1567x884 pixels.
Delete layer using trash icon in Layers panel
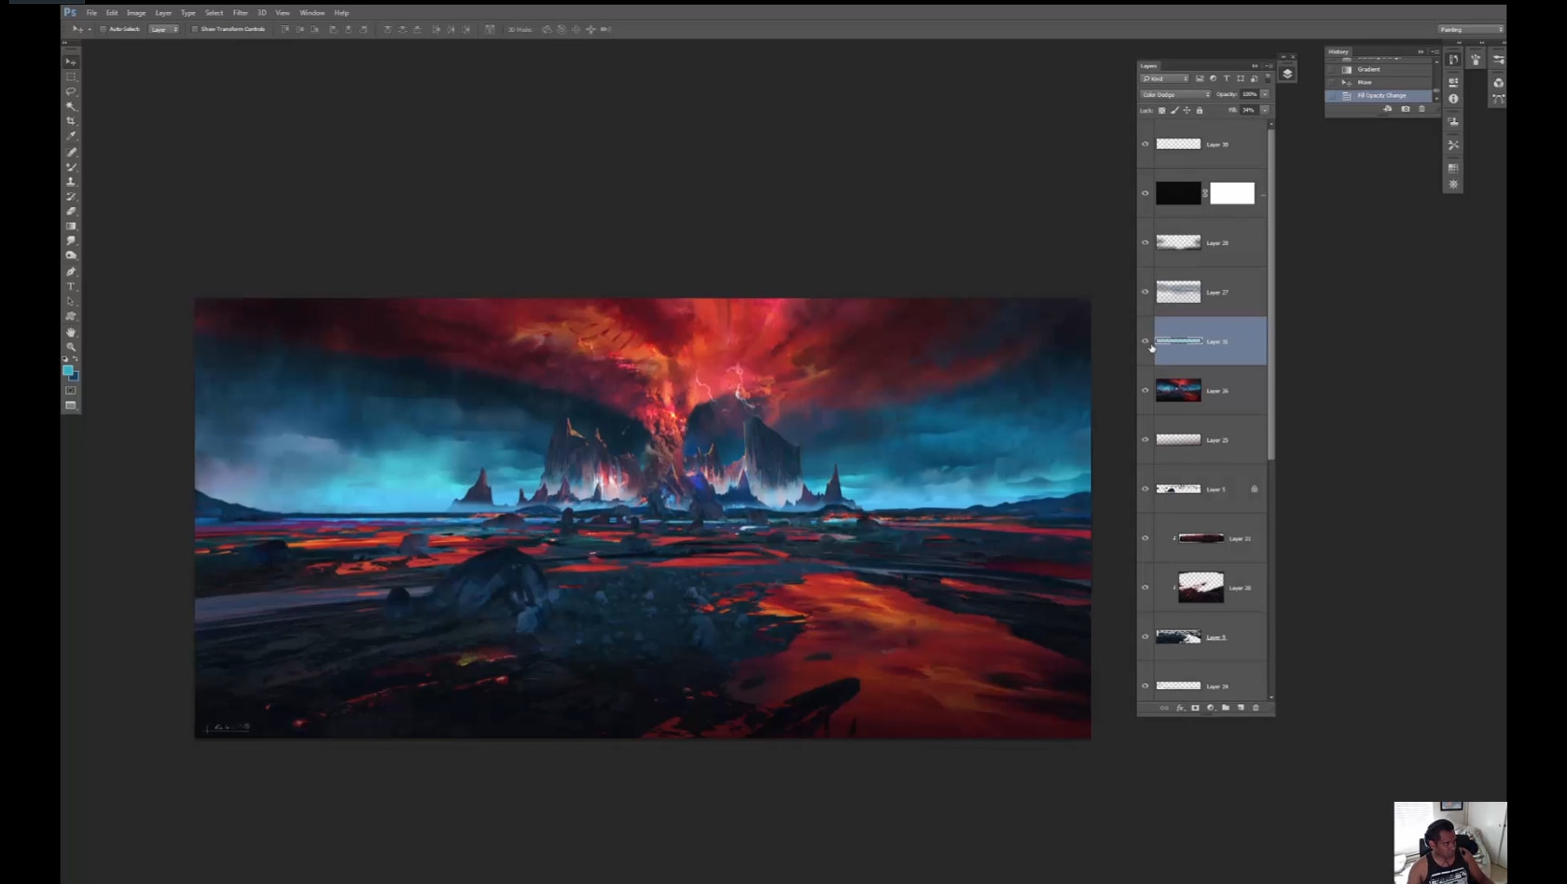click(1255, 708)
